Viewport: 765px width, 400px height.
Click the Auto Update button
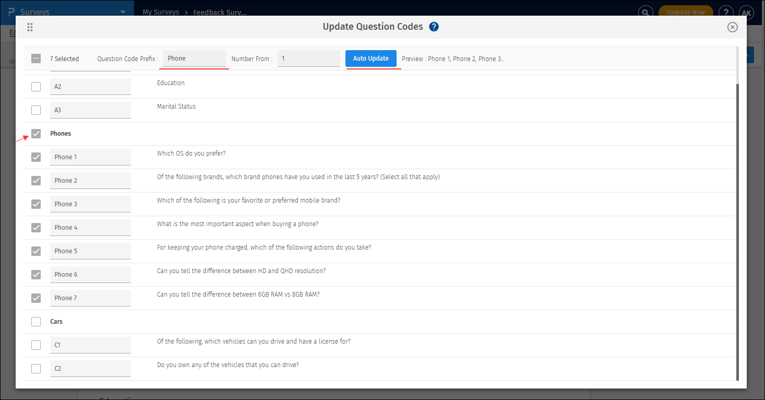click(371, 58)
